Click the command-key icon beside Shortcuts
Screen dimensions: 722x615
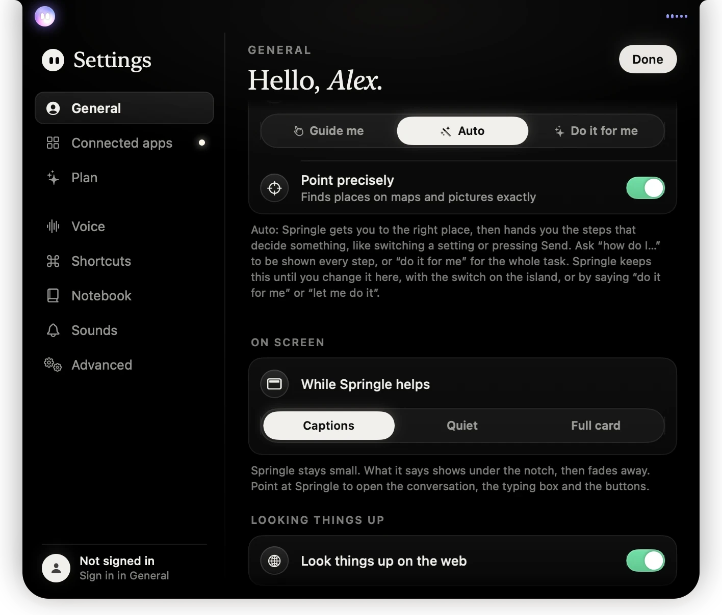click(x=53, y=261)
